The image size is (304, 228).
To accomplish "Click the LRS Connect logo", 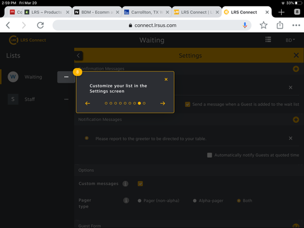I will coord(27,40).
